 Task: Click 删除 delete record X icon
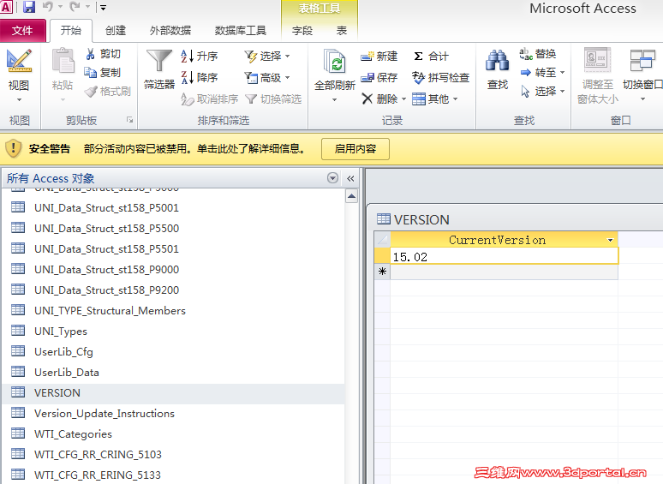(x=367, y=99)
